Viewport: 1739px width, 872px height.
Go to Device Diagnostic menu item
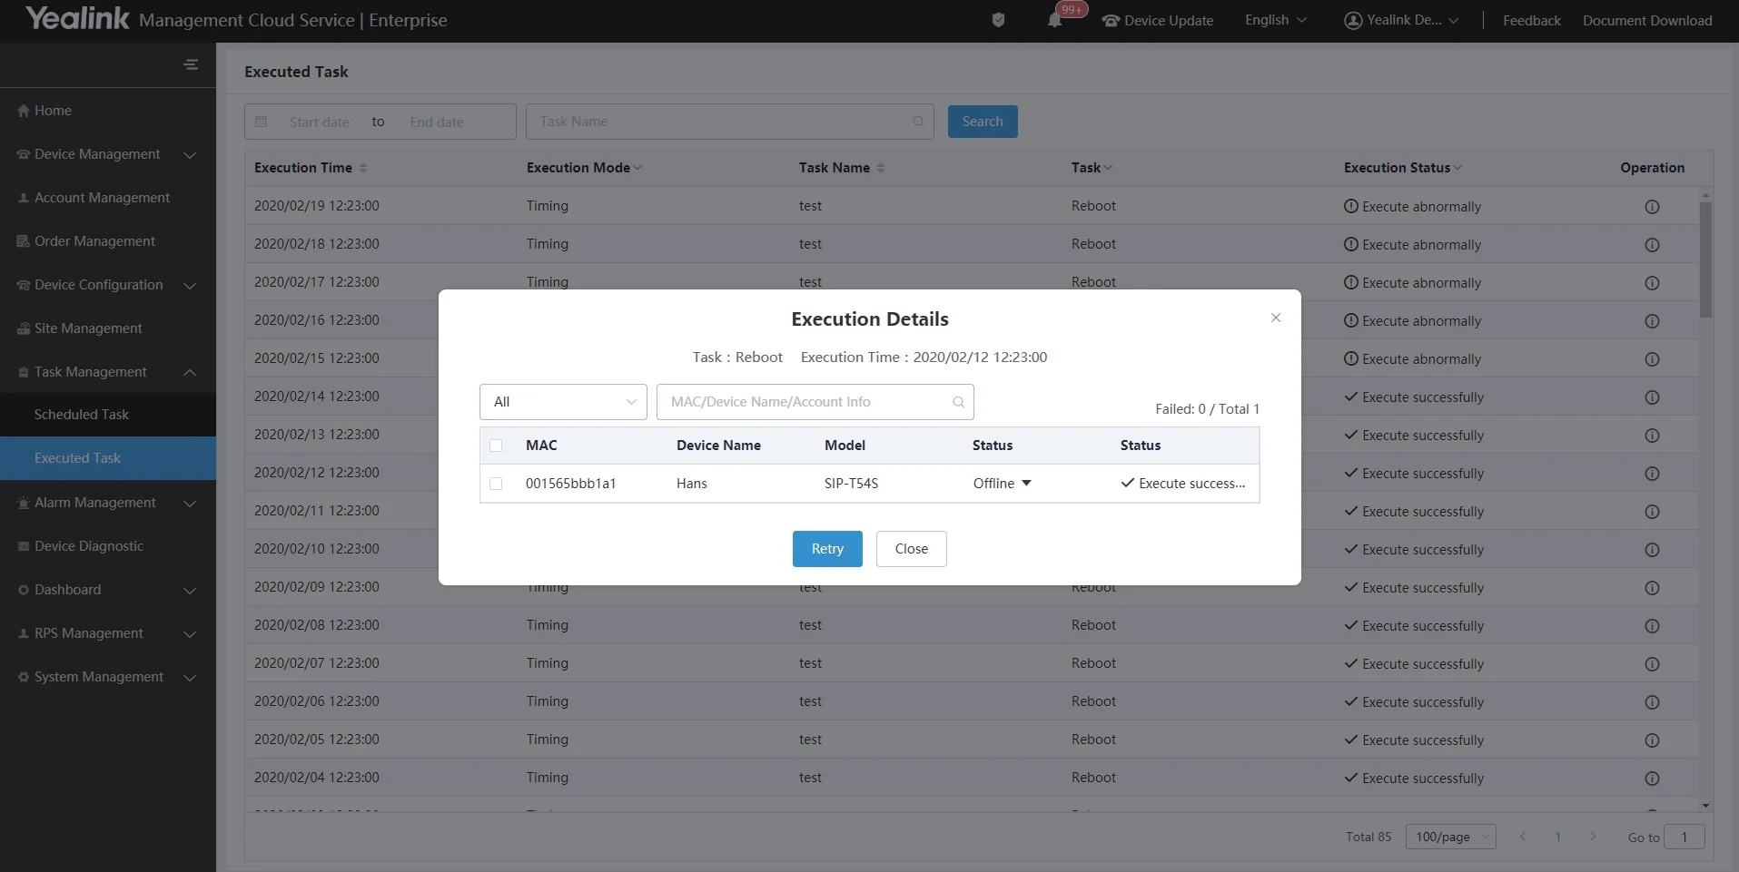pyautogui.click(x=89, y=546)
